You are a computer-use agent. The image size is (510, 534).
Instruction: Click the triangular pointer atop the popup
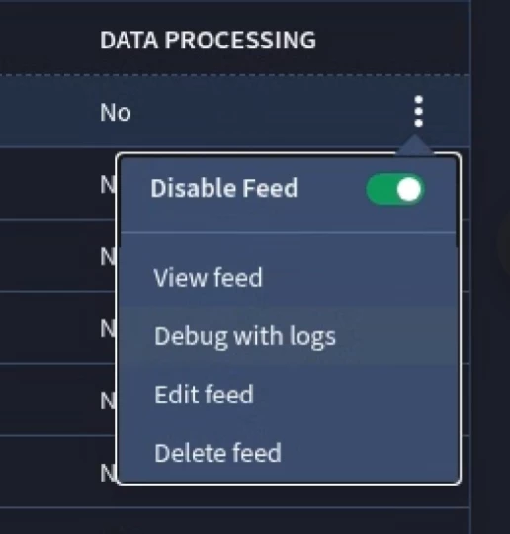(x=415, y=144)
